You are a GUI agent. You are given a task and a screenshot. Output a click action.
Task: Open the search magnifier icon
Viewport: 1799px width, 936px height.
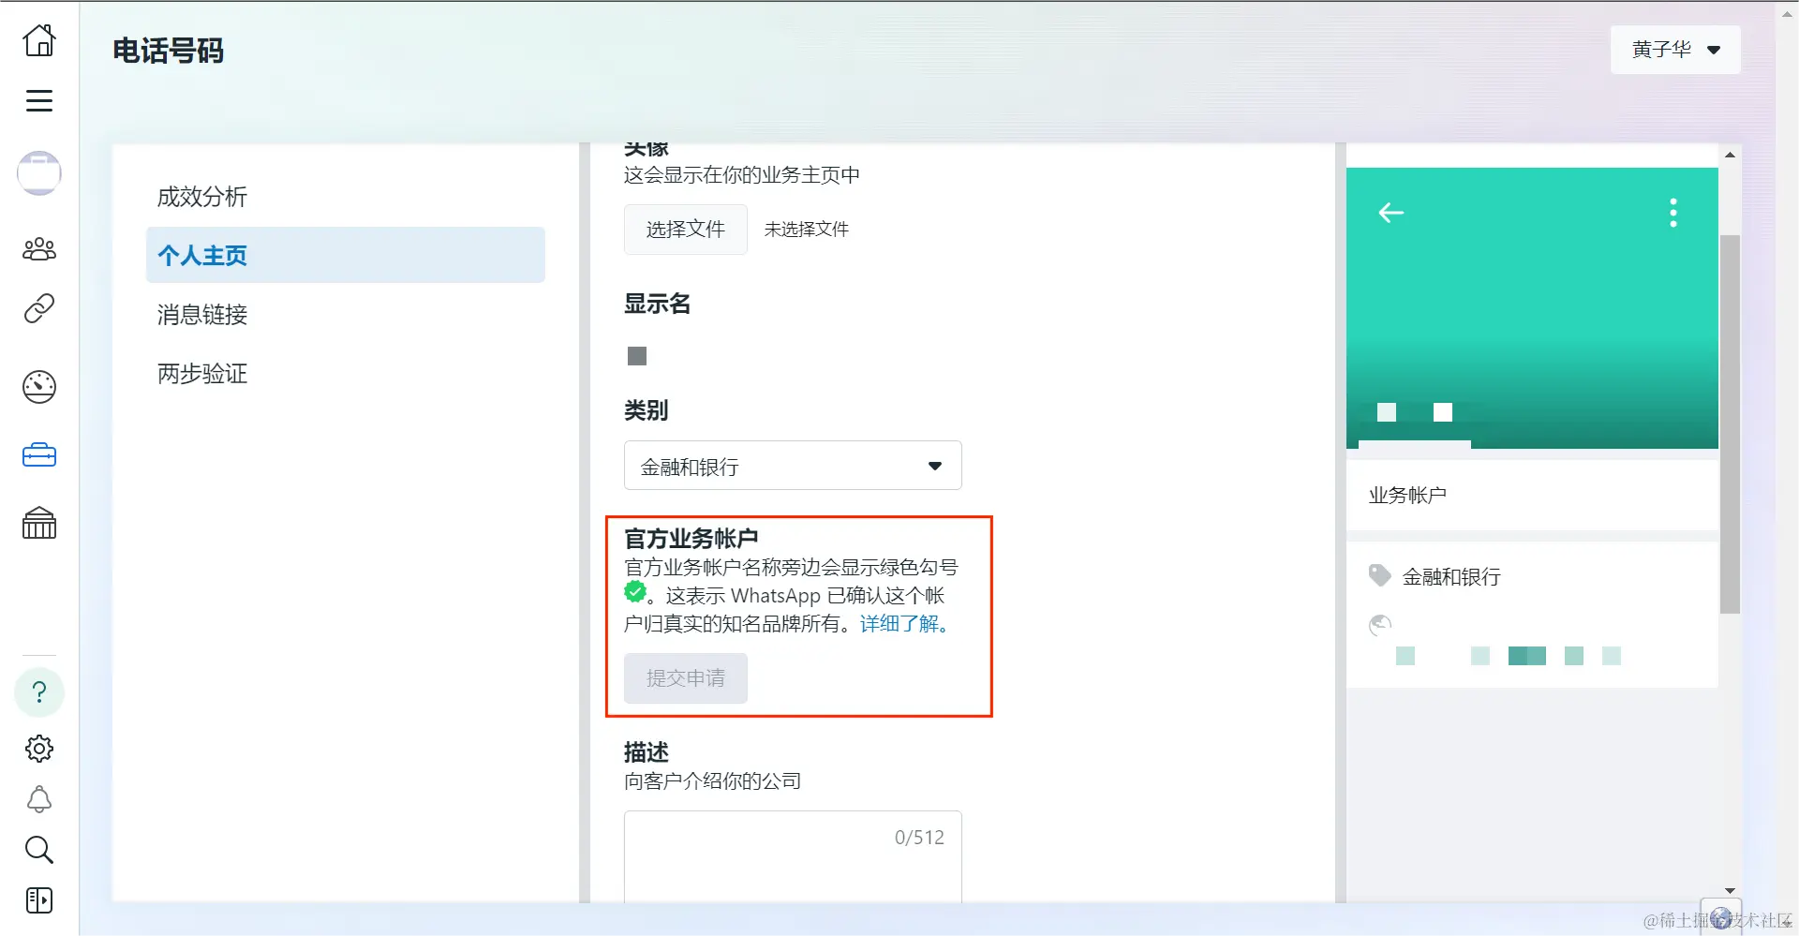pos(39,850)
